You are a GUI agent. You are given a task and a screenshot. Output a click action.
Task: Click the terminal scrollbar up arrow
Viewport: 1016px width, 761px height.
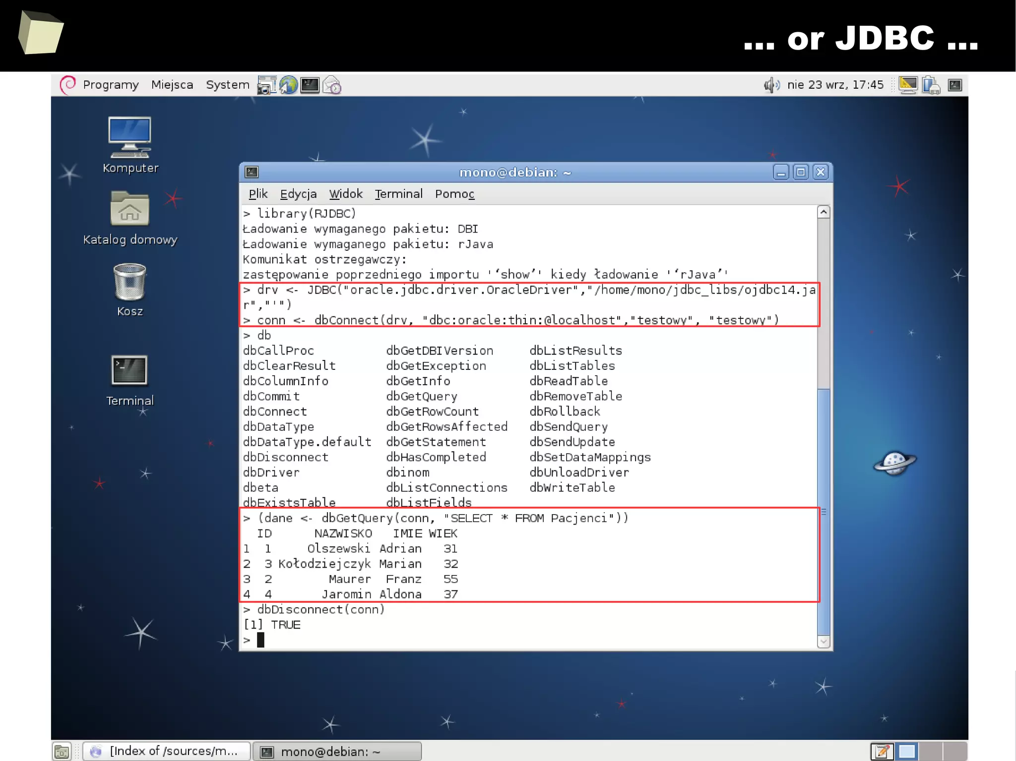click(x=824, y=212)
